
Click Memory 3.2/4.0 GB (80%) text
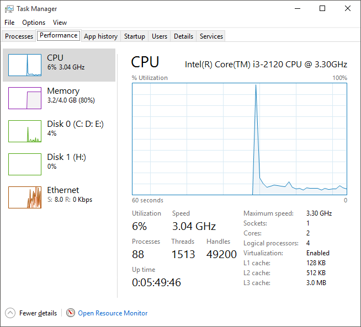pyautogui.click(x=71, y=100)
